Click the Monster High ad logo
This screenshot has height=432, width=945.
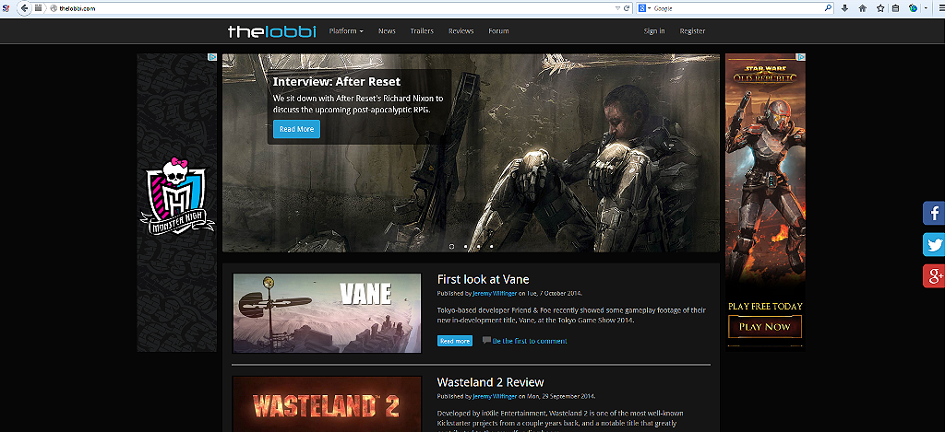tap(176, 197)
